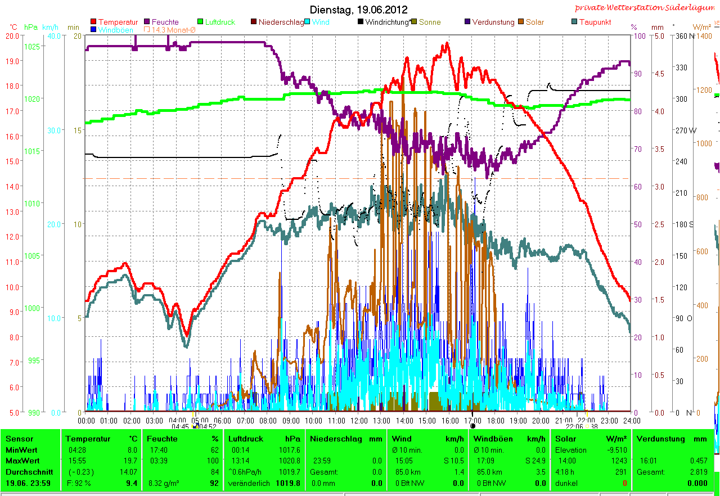Click the purple Feuchte legend square
This screenshot has height=496, width=720.
147,22
